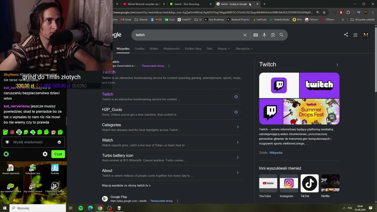Open the on-screen keyboard input tool

(x=256, y=35)
